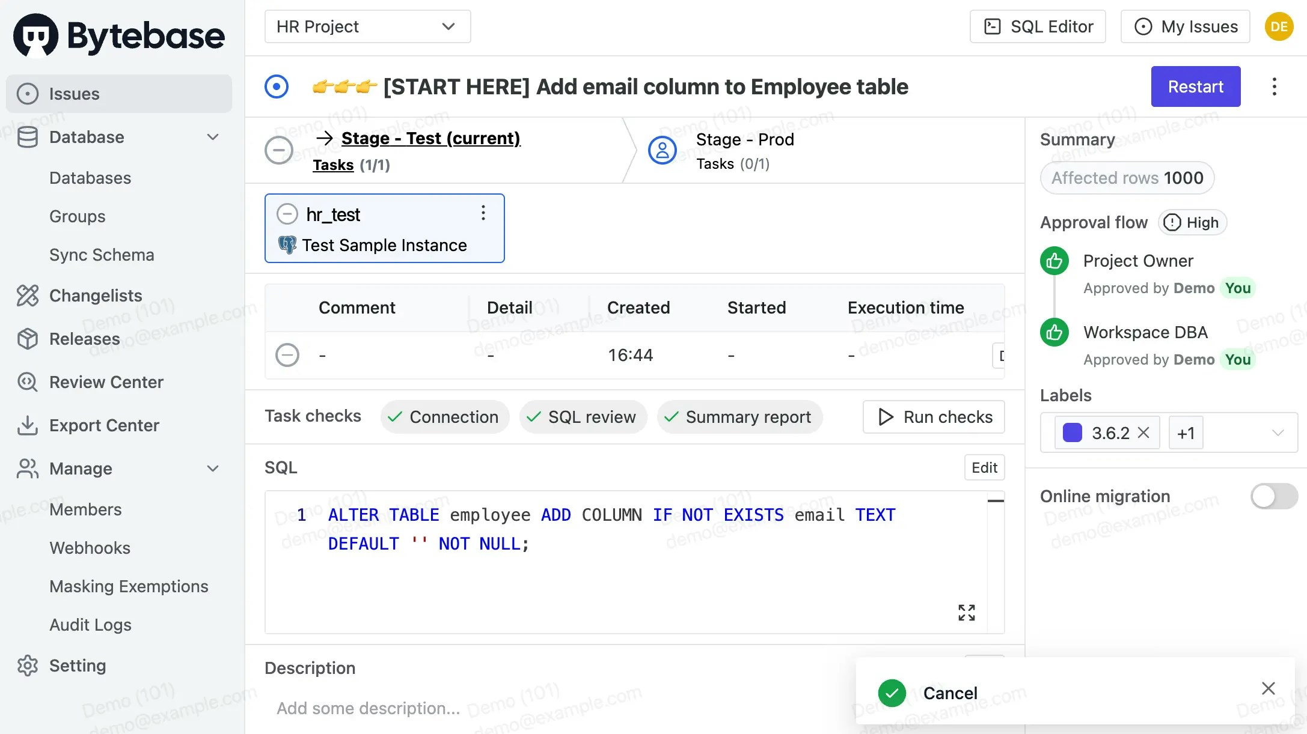1307x734 pixels.
Task: Click the Bytebase logo icon
Action: click(36, 35)
